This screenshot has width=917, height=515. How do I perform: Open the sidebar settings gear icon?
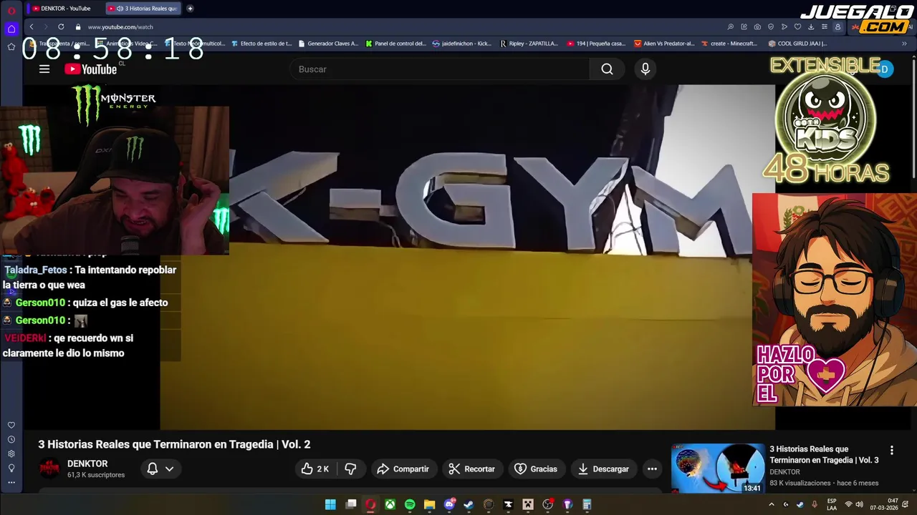11,453
